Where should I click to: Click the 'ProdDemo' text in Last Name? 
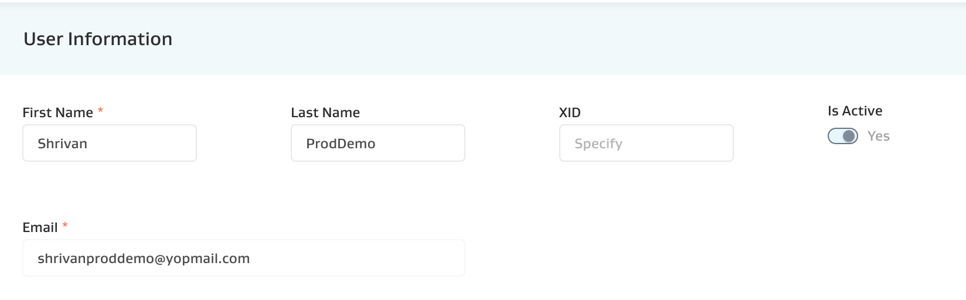341,144
